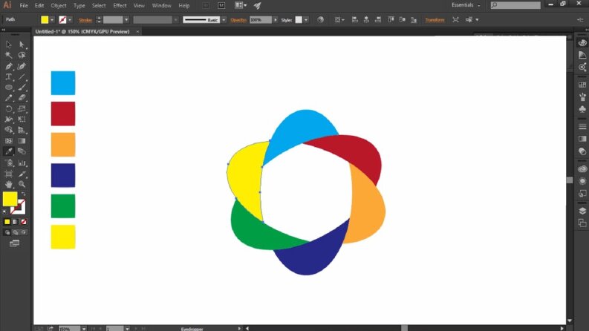The height and width of the screenshot is (331, 589).
Task: Select the Selection tool
Action: click(9, 45)
